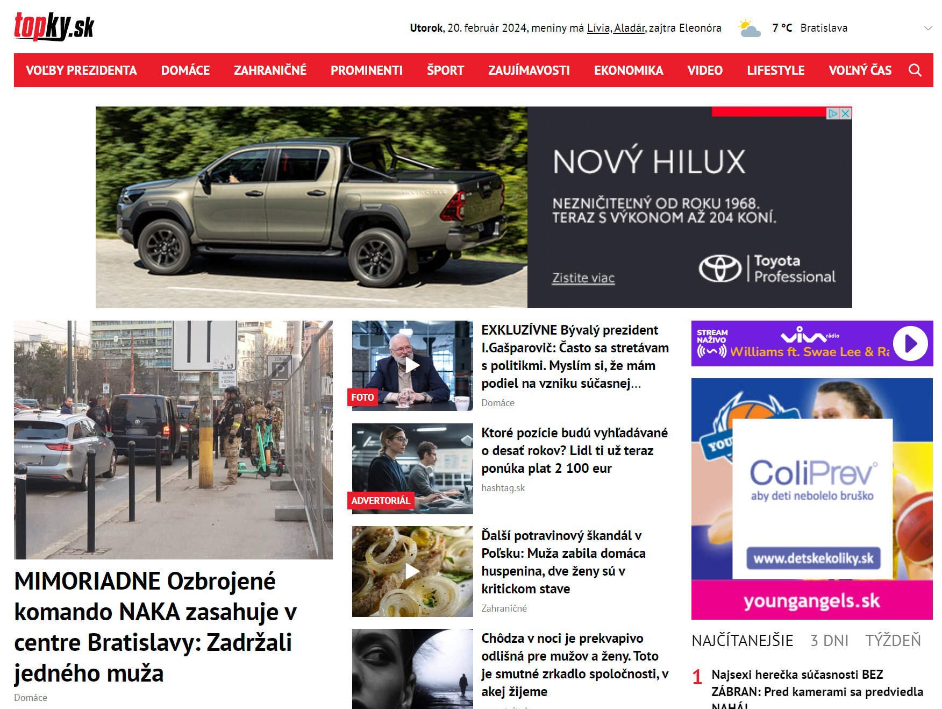942x709 pixels.
Task: Click the Toyota Professional logo
Action: point(767,268)
